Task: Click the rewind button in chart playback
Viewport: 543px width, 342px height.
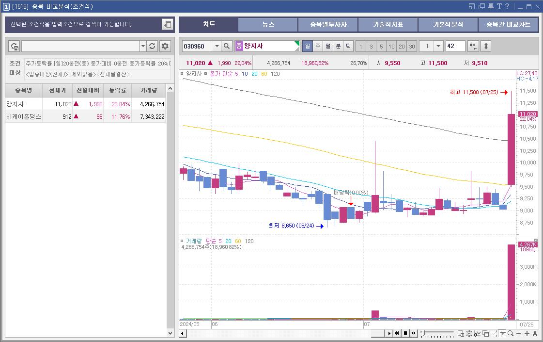Action: [x=397, y=333]
